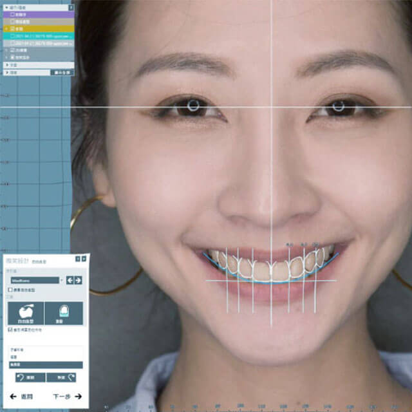Click the free-form tooth shaping tool icon

click(26, 313)
